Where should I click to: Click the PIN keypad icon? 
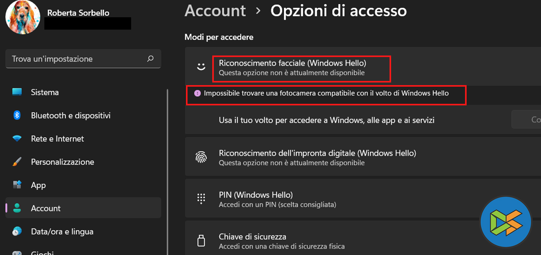(x=201, y=199)
